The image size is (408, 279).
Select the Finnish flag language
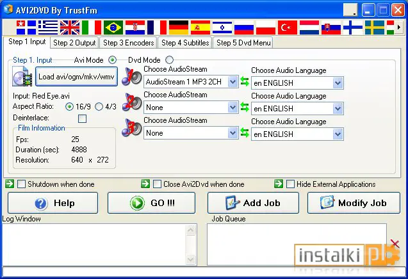(353, 28)
